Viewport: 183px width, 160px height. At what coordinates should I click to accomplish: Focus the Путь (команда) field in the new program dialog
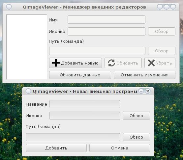point(73,137)
